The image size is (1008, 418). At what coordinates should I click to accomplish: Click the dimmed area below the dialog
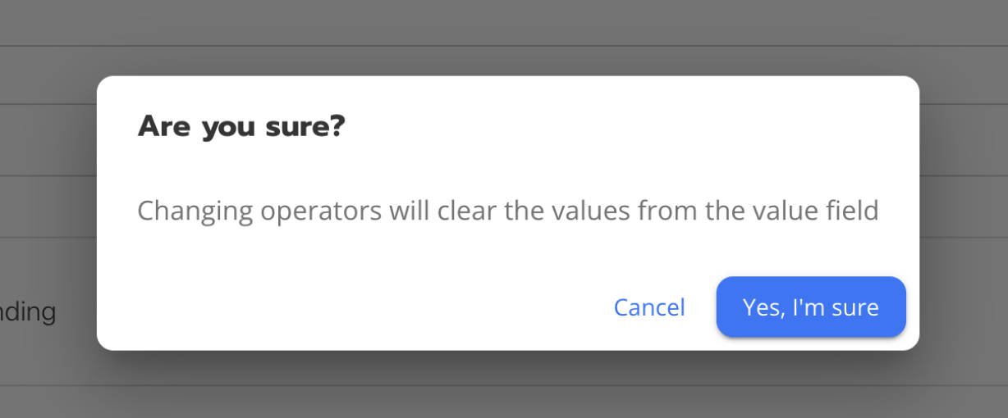(504, 385)
